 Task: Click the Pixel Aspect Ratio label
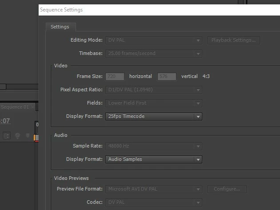coord(81,89)
